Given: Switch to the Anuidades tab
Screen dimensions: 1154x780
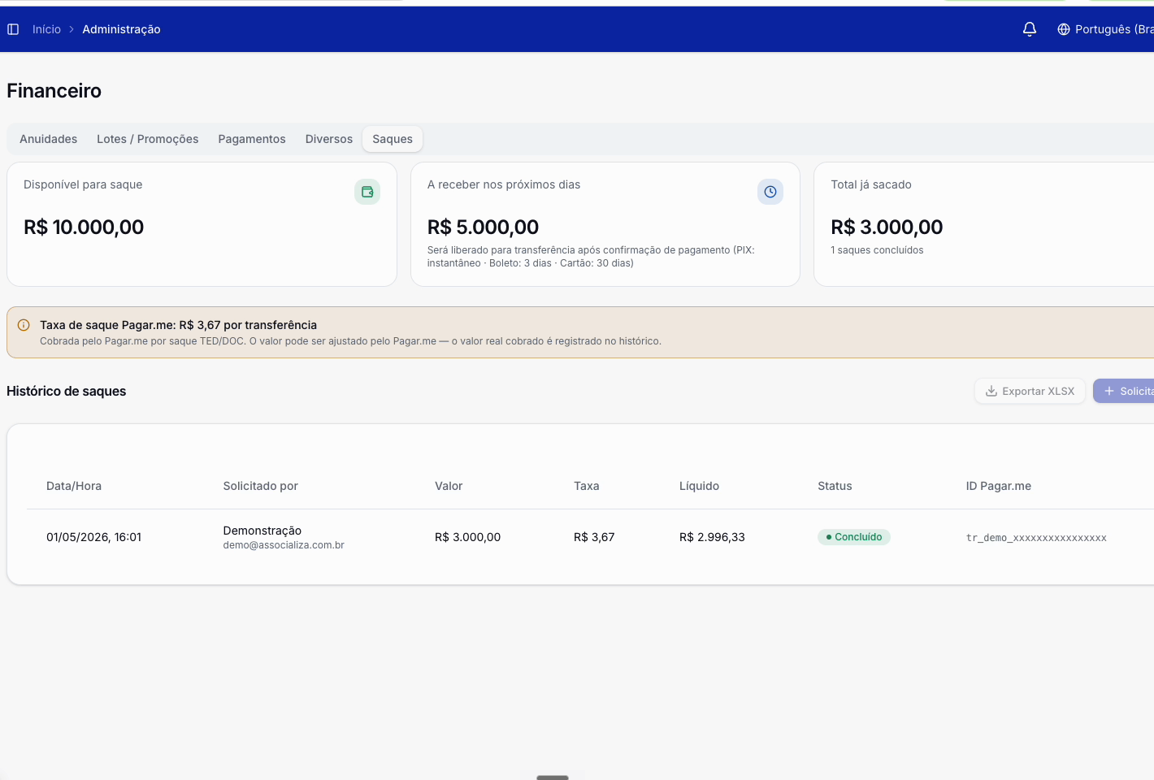Looking at the screenshot, I should [x=49, y=139].
